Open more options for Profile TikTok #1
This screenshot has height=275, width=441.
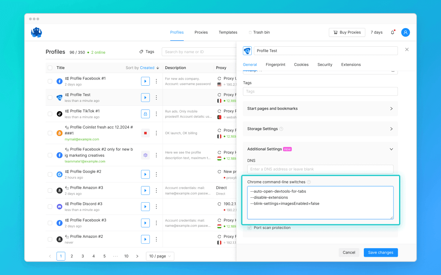156,114
